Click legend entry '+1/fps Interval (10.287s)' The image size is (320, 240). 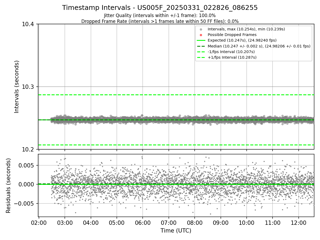point(232,57)
